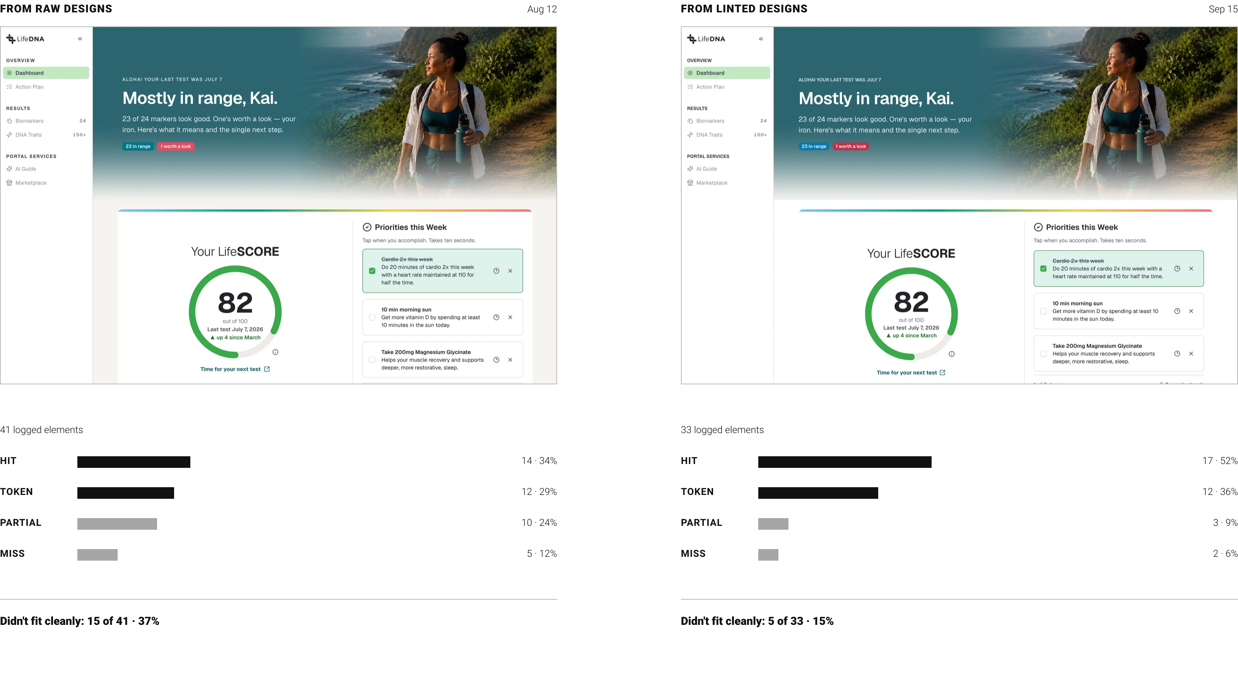Open 'Time for your next test' link in raw designs
This screenshot has height=696, width=1238.
coord(235,369)
